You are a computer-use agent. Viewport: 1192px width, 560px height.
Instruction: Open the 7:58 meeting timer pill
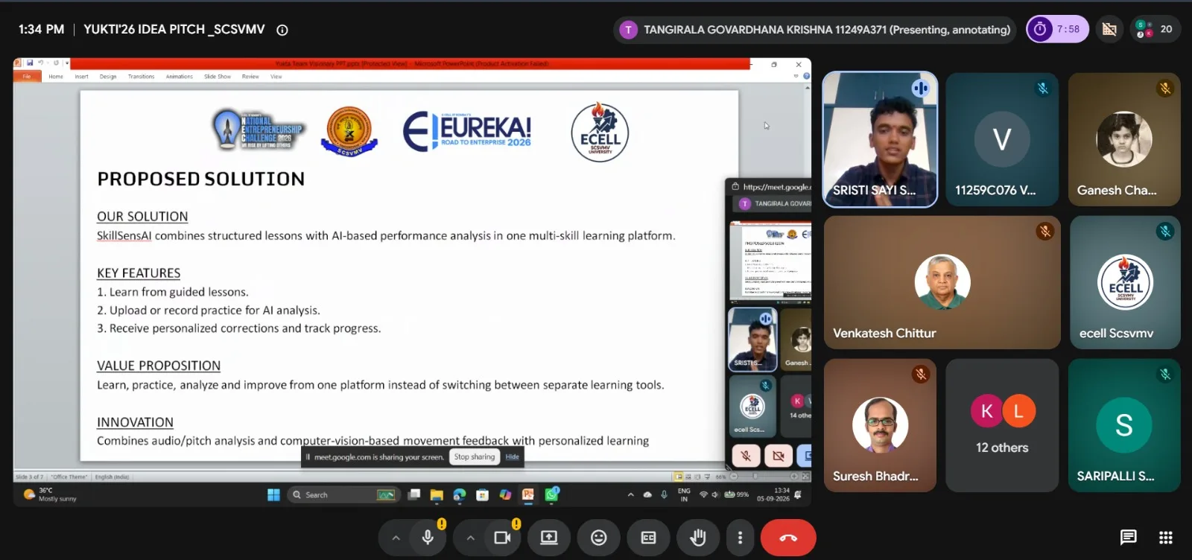[1058, 29]
